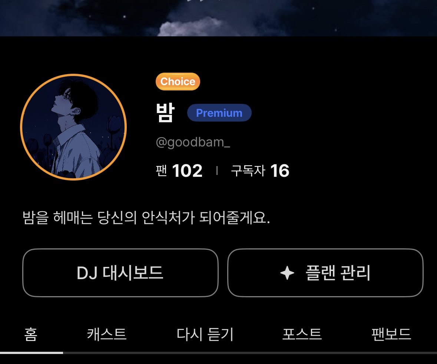Tap the sparkle icon in 플랜 관리
Screen dimensions: 437x364
tap(287, 273)
